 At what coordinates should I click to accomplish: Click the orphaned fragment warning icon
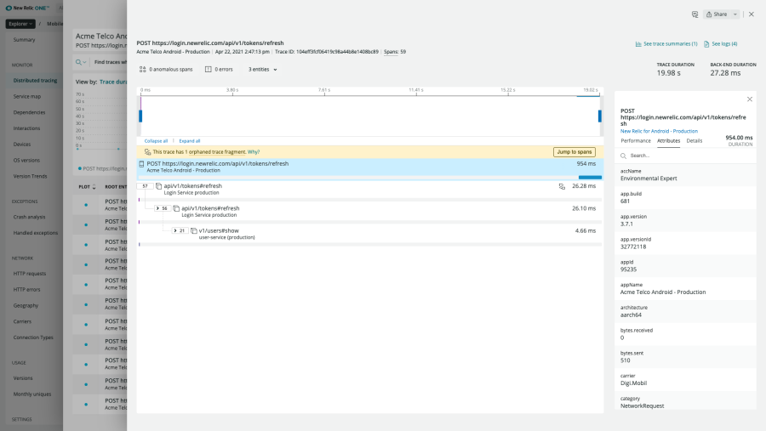tap(147, 151)
